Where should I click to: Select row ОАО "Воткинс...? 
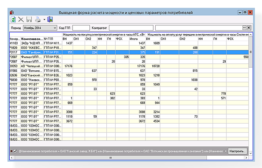tap(129, 71)
